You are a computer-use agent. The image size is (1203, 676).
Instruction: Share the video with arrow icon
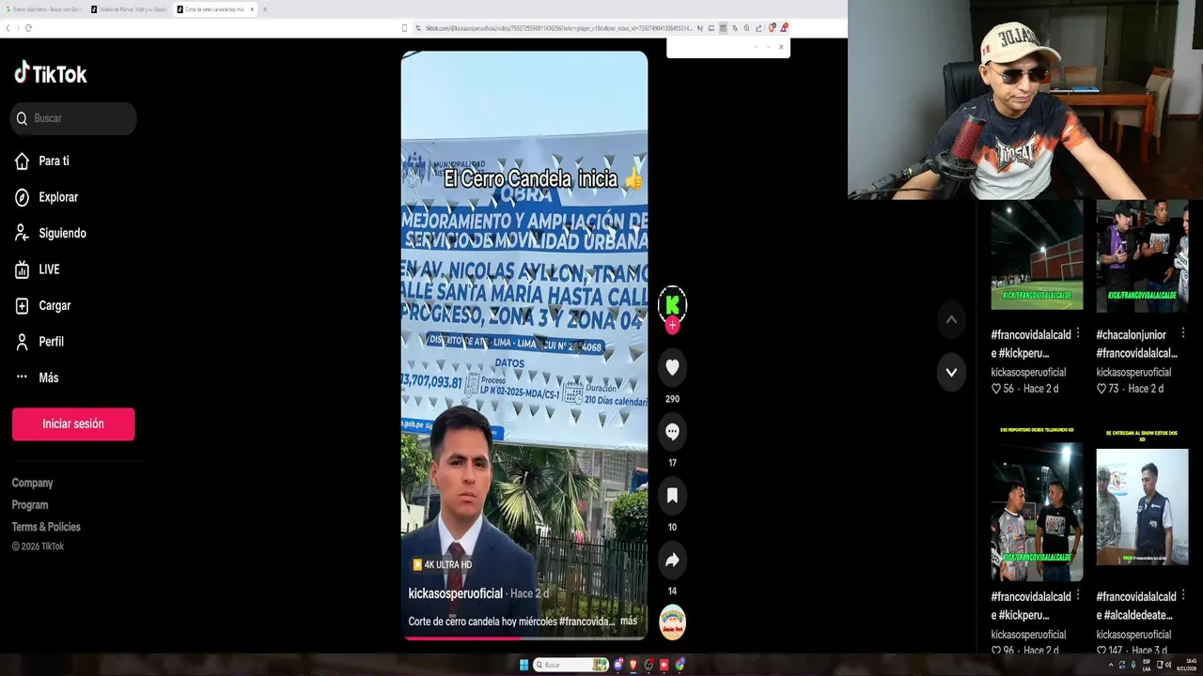tap(672, 561)
